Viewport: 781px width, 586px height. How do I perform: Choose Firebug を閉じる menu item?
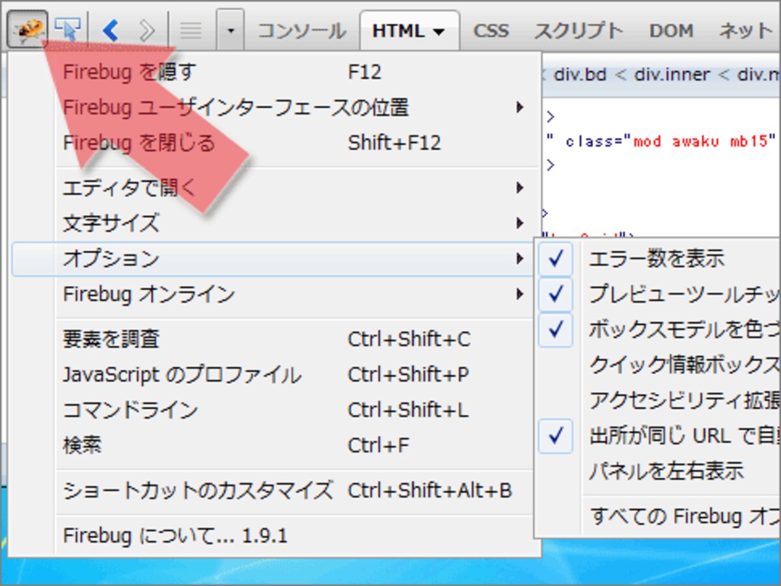tap(276, 142)
